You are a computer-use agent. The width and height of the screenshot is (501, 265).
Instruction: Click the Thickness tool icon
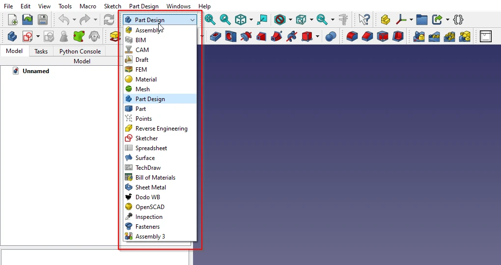(398, 36)
